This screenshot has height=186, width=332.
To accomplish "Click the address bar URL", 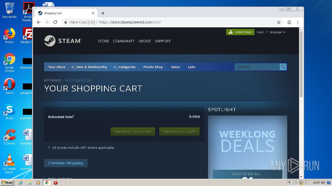I will coord(130,22).
